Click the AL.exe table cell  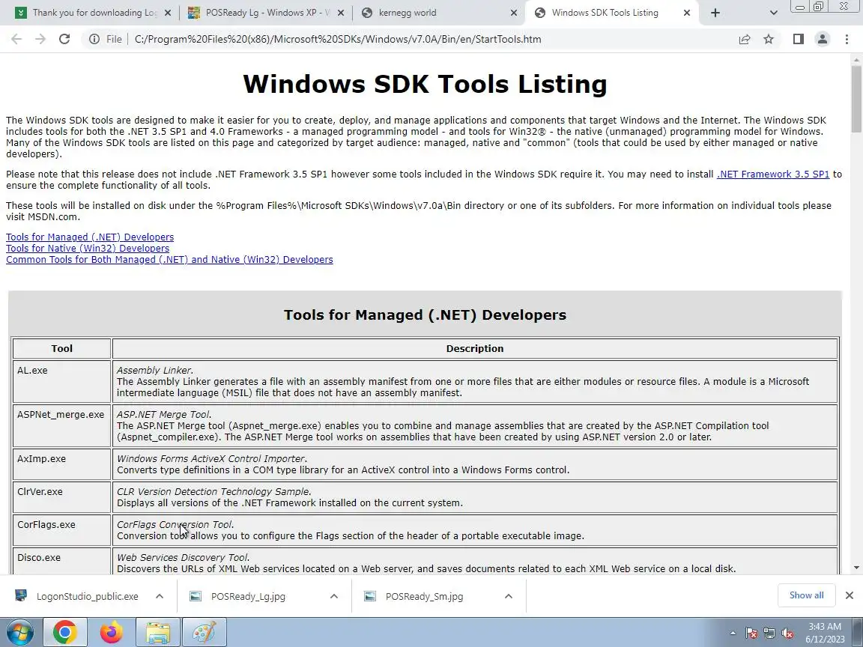[x=61, y=381]
